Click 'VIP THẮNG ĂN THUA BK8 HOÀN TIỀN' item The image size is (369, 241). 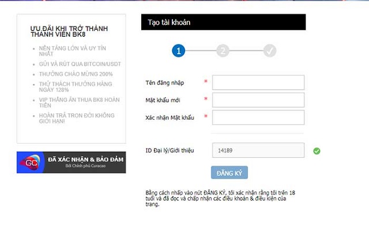pyautogui.click(x=80, y=102)
